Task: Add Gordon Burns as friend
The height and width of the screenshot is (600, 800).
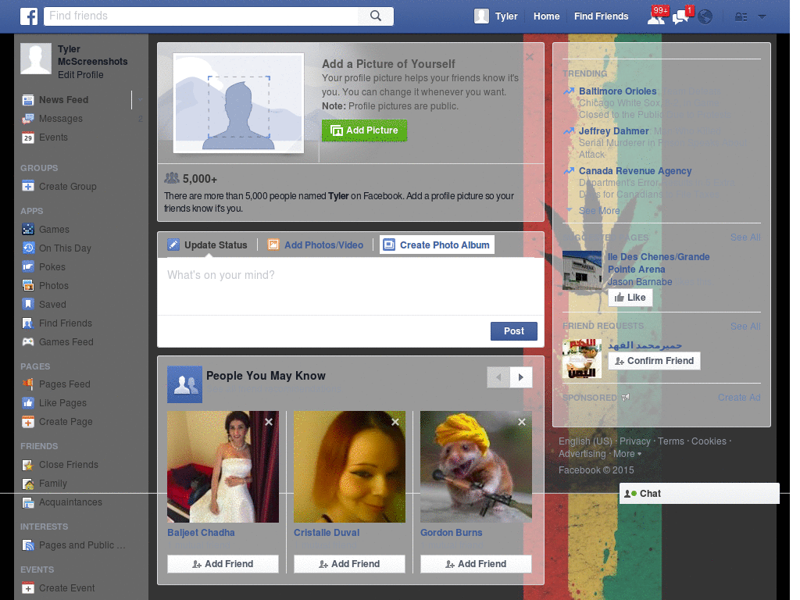Action: 476,564
